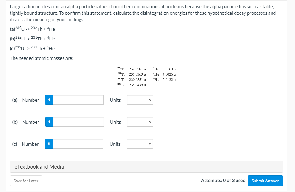The image size is (295, 192).
Task: Click the info icon for part (c)
Action: coord(49,144)
